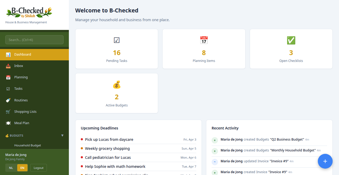
Task: Toggle the green checkmark on Open Checklists card
Action: (291, 40)
